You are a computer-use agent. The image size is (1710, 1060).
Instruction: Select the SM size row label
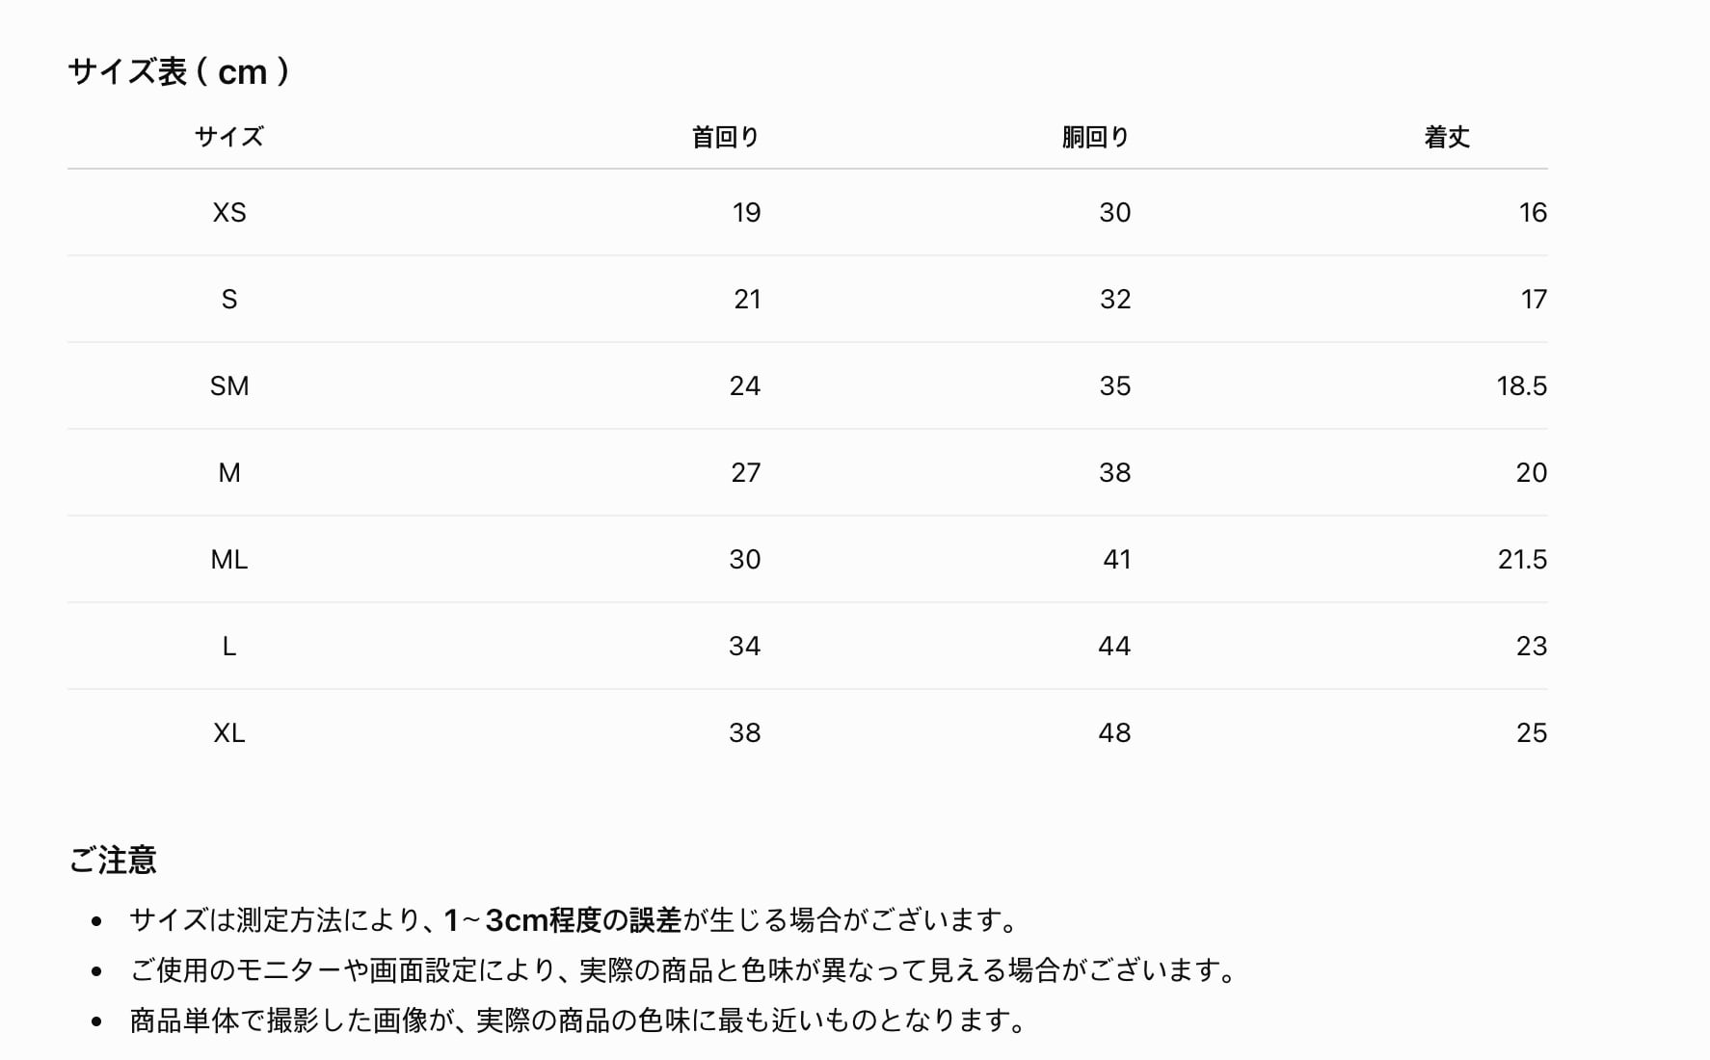point(229,385)
